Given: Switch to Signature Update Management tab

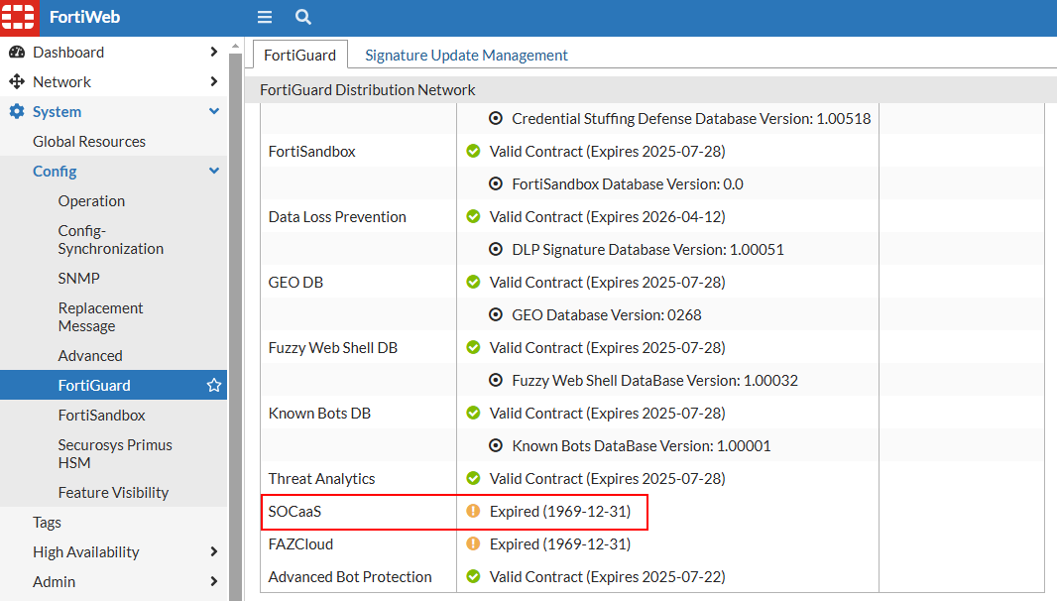Looking at the screenshot, I should (x=466, y=56).
